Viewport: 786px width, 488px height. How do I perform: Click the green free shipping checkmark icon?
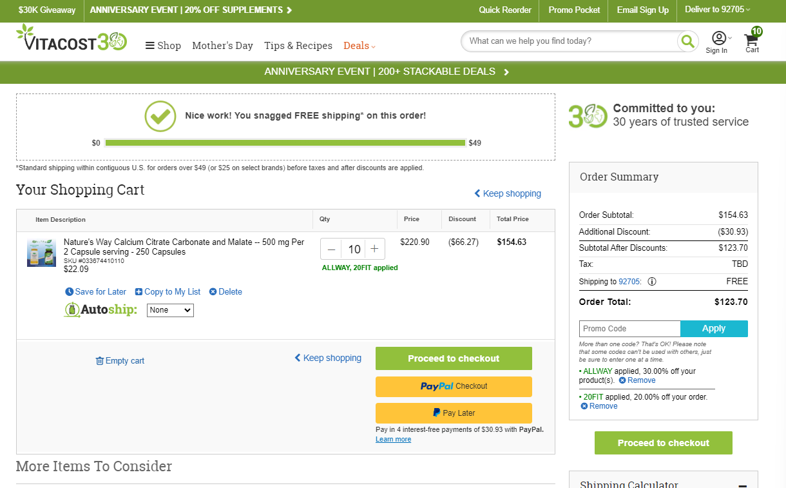(x=160, y=116)
